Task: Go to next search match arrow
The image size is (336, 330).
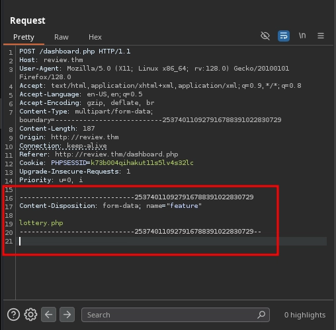Action: [67, 314]
